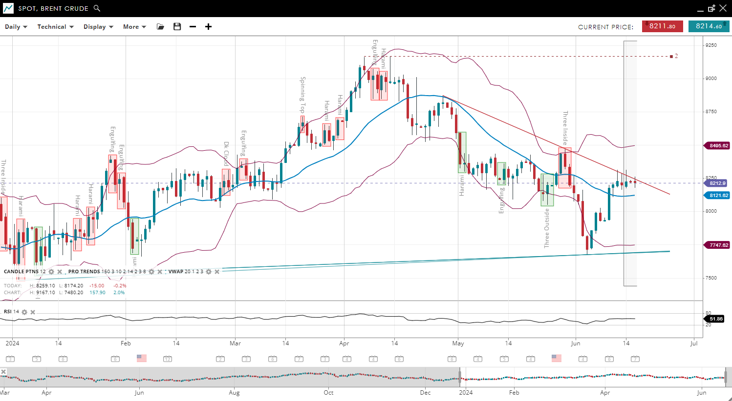This screenshot has width=732, height=401.
Task: Zoom in with the plus icon
Action: 209,27
